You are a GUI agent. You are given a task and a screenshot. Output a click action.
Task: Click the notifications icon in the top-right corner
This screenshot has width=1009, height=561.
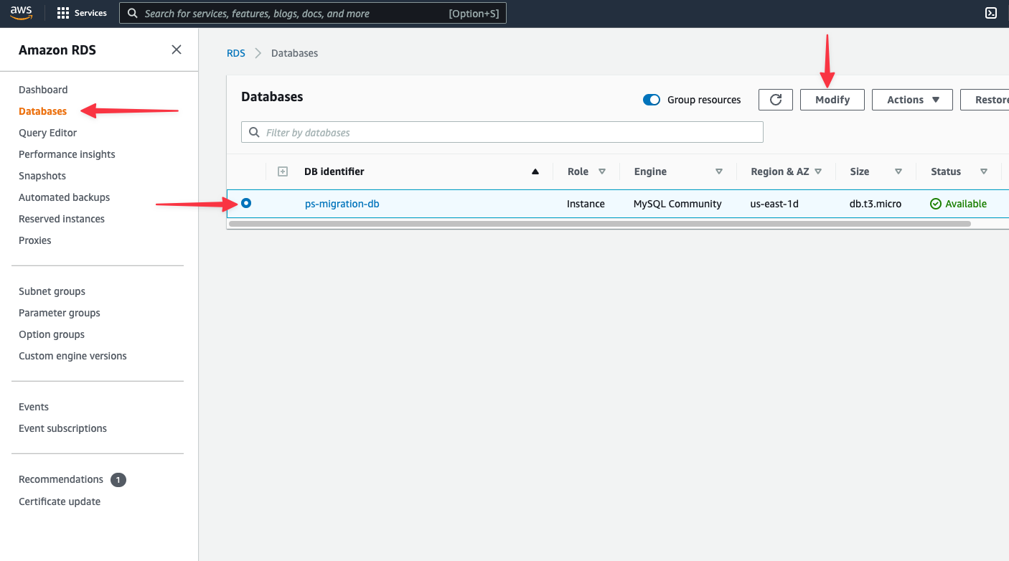click(x=991, y=13)
